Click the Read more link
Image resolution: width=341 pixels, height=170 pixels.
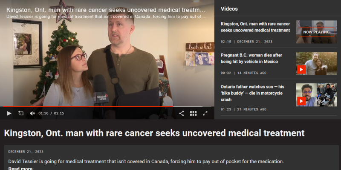(20, 168)
